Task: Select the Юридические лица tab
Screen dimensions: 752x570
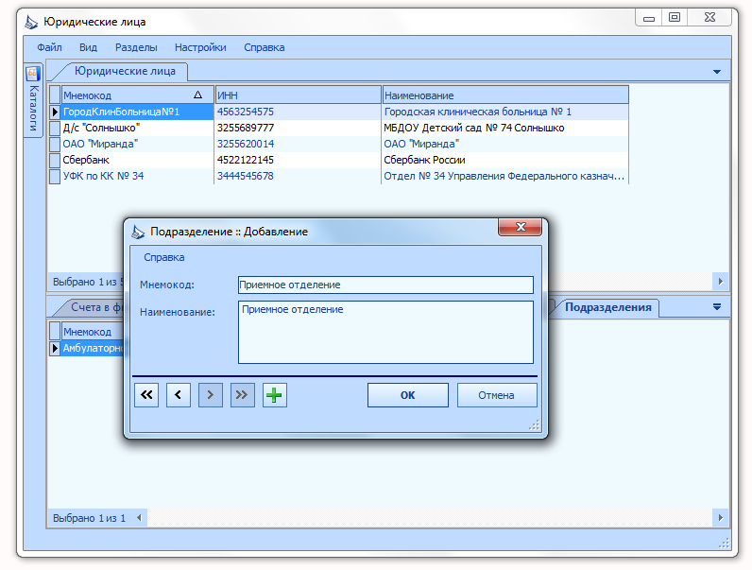Action: (125, 71)
